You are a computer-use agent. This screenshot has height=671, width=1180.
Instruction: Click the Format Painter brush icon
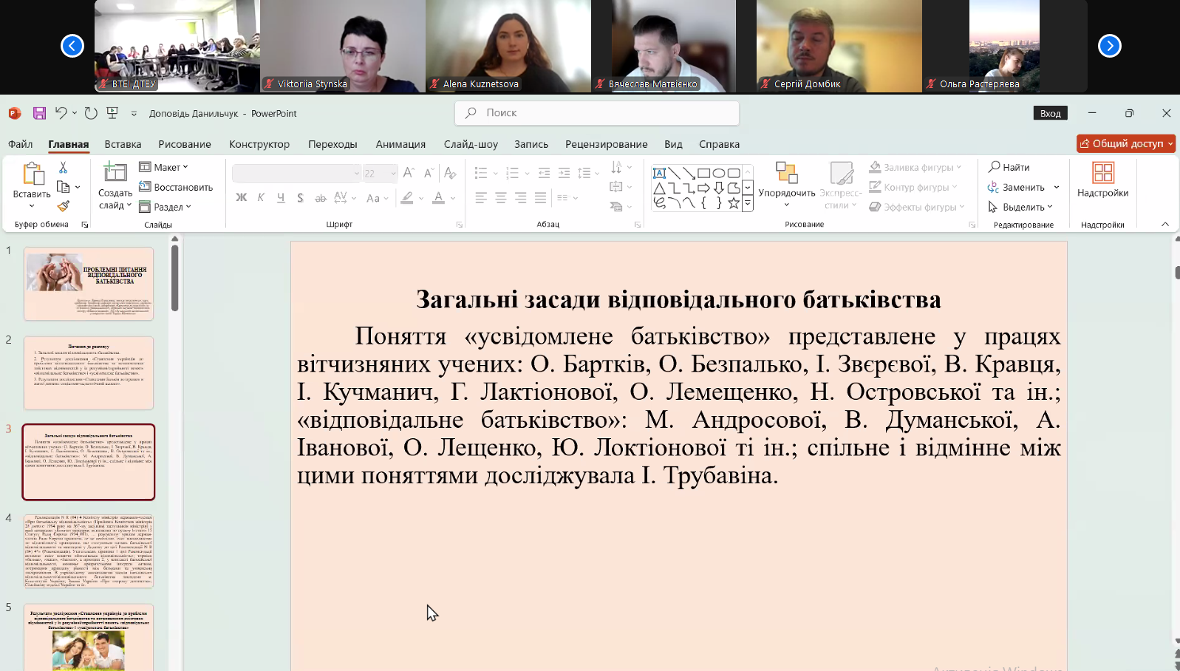tap(64, 206)
